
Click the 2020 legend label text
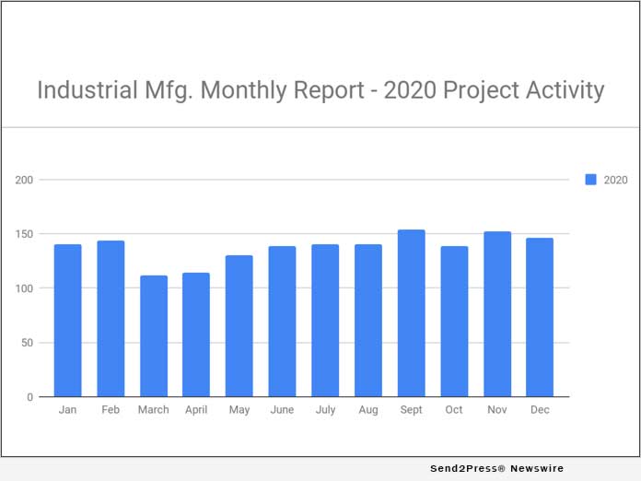615,180
